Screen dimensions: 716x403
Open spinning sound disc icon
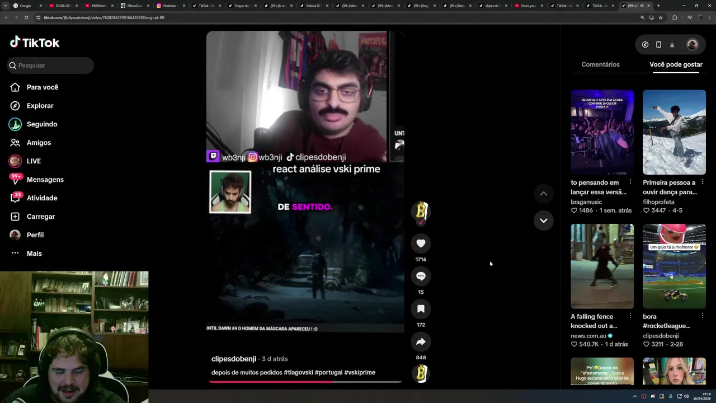(x=421, y=373)
